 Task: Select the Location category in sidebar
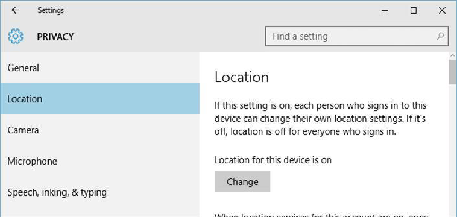pos(99,99)
